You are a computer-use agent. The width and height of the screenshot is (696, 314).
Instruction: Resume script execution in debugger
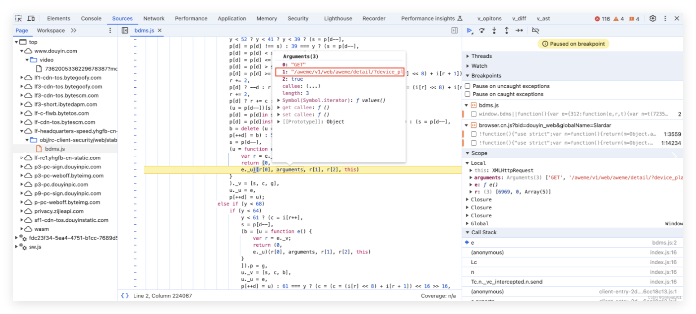click(469, 30)
